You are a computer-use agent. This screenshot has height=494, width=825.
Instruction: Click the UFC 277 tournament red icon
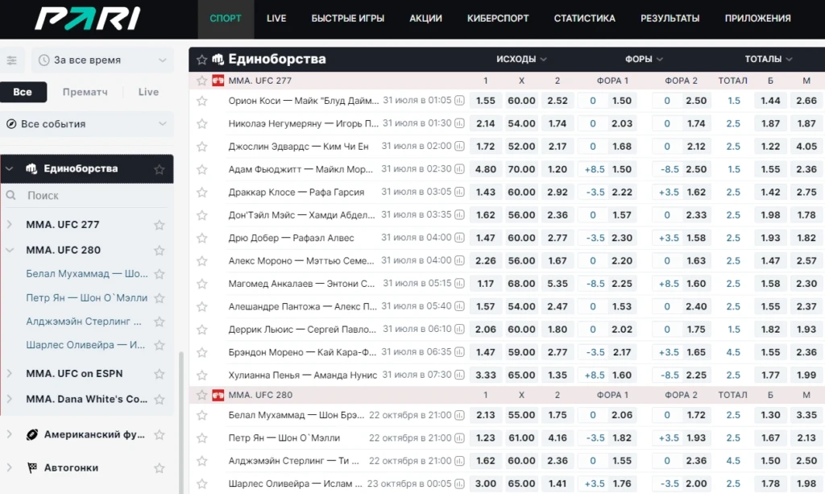point(218,81)
